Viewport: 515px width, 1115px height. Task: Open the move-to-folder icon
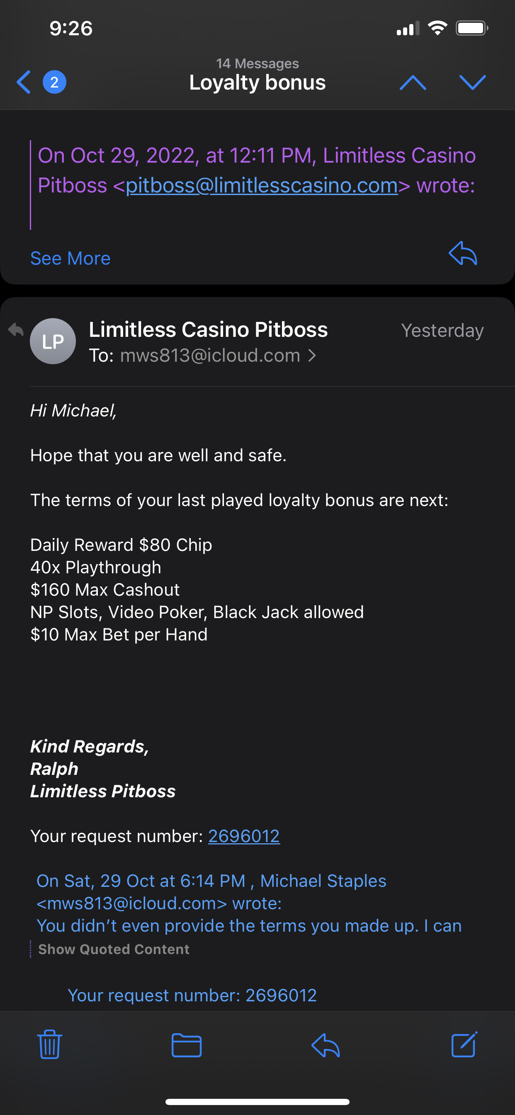pyautogui.click(x=187, y=1045)
